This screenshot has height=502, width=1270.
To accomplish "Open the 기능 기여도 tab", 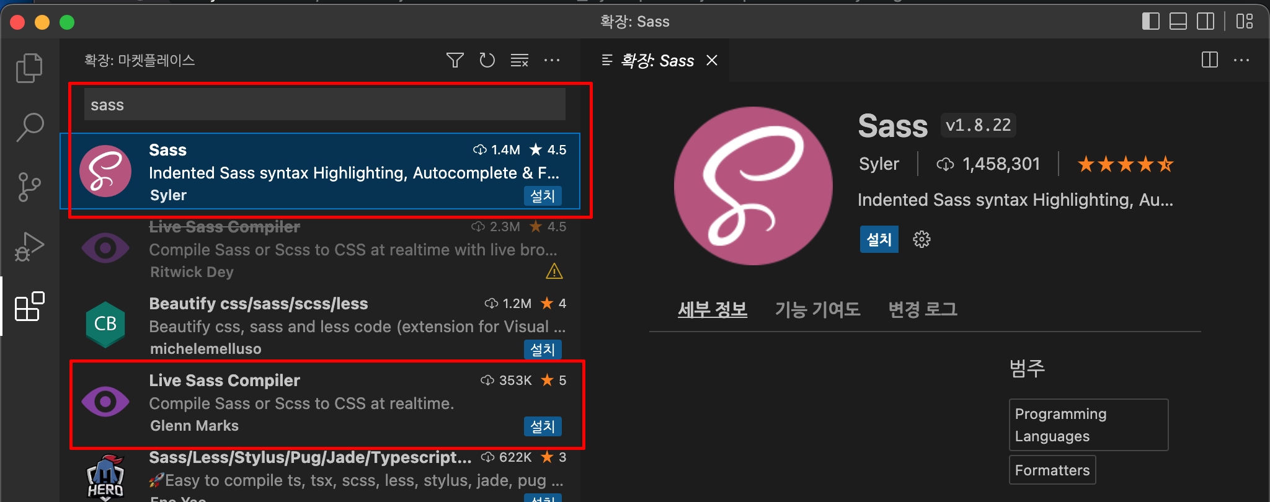I will 817,309.
